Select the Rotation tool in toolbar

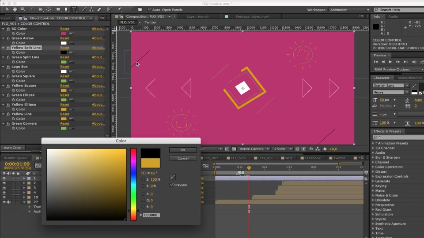(33, 9)
